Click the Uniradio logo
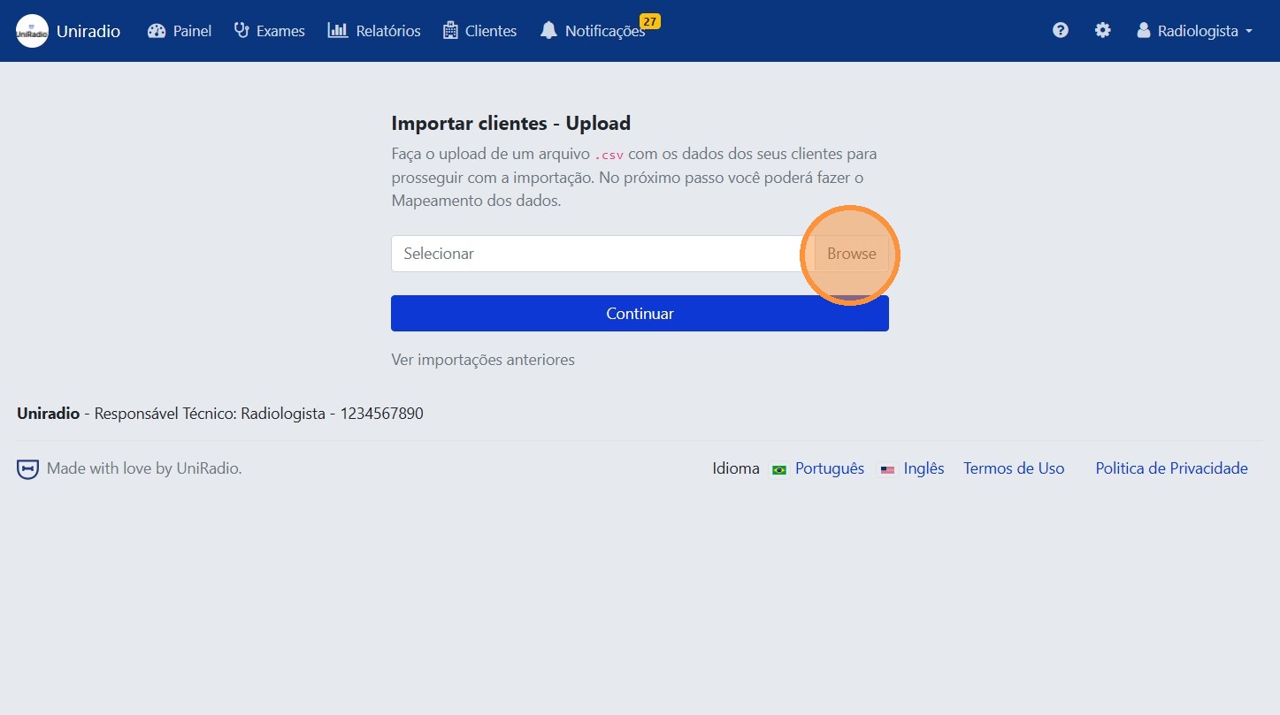The width and height of the screenshot is (1280, 715). tap(32, 30)
